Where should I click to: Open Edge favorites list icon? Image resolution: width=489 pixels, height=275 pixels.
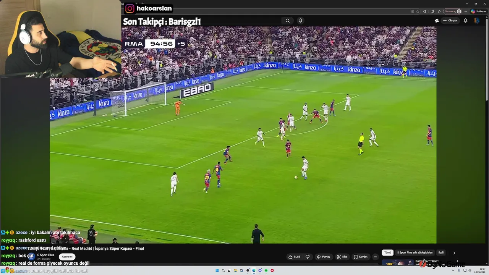(439, 11)
